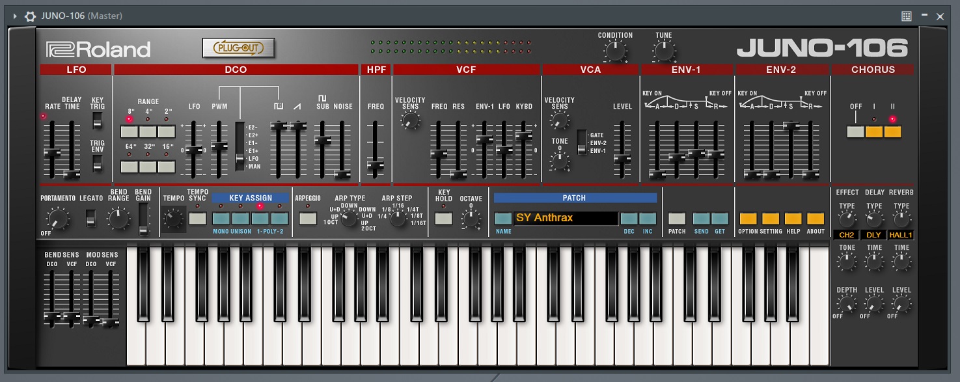Toggle the LEGATO switch
960x382 pixels.
tap(91, 219)
